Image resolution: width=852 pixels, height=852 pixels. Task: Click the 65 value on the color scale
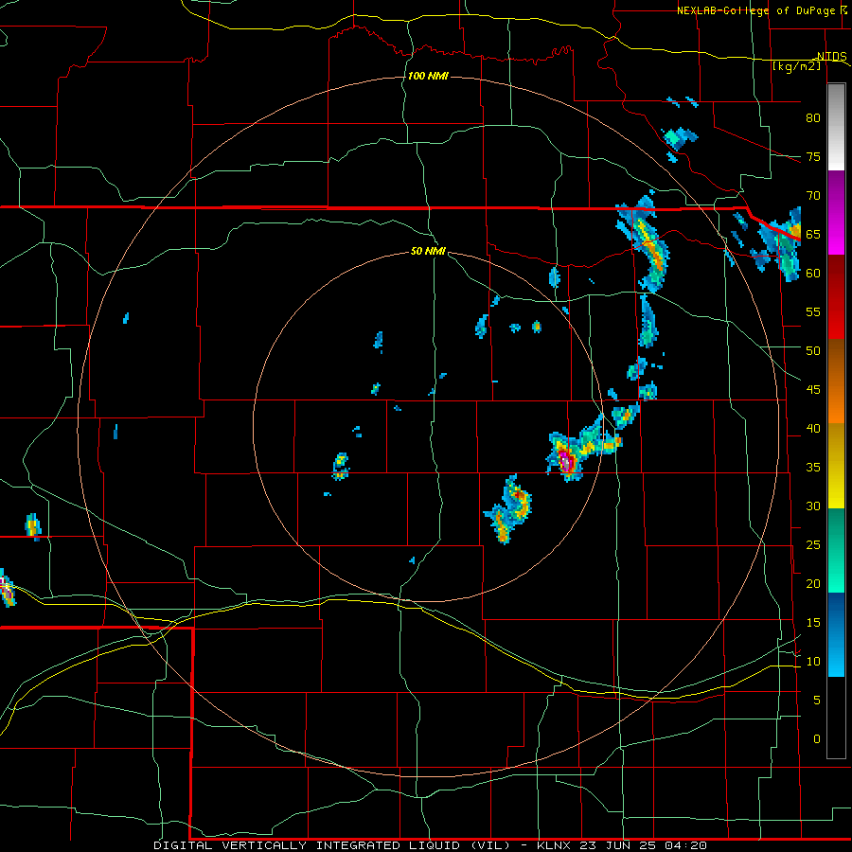point(813,235)
